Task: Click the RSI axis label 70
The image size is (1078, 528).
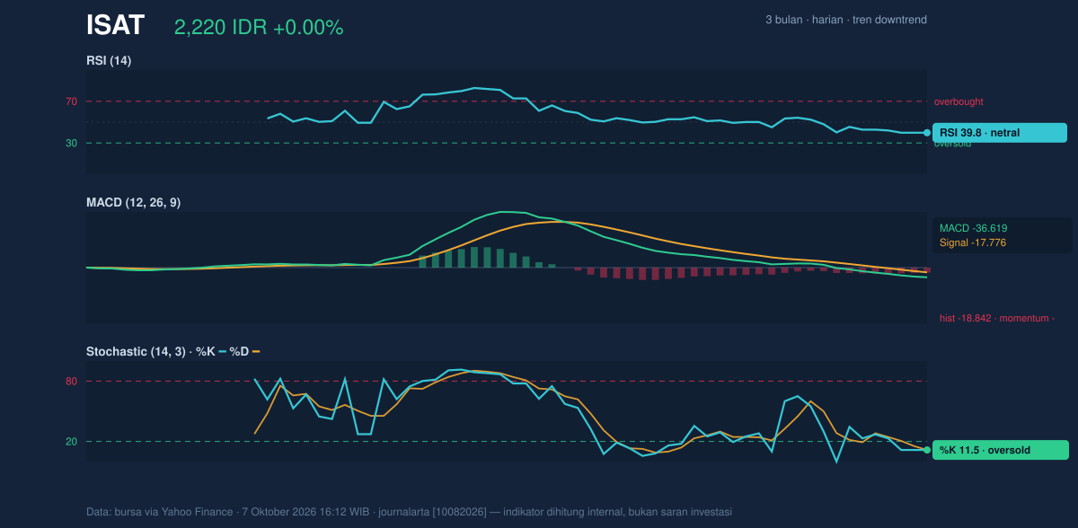Action: tap(71, 101)
